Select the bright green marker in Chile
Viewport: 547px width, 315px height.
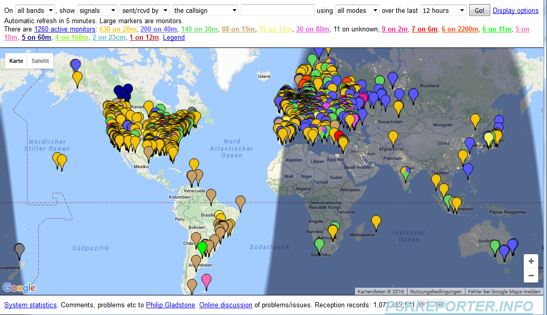pyautogui.click(x=202, y=247)
